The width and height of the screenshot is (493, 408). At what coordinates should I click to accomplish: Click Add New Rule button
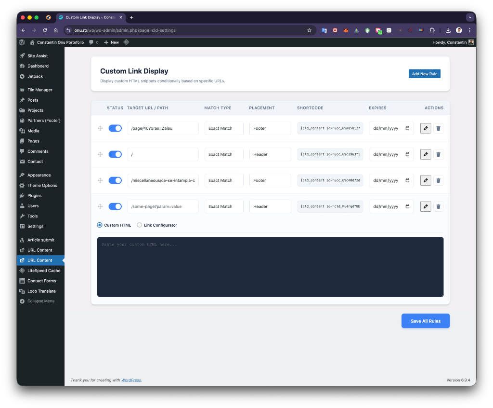(425, 74)
